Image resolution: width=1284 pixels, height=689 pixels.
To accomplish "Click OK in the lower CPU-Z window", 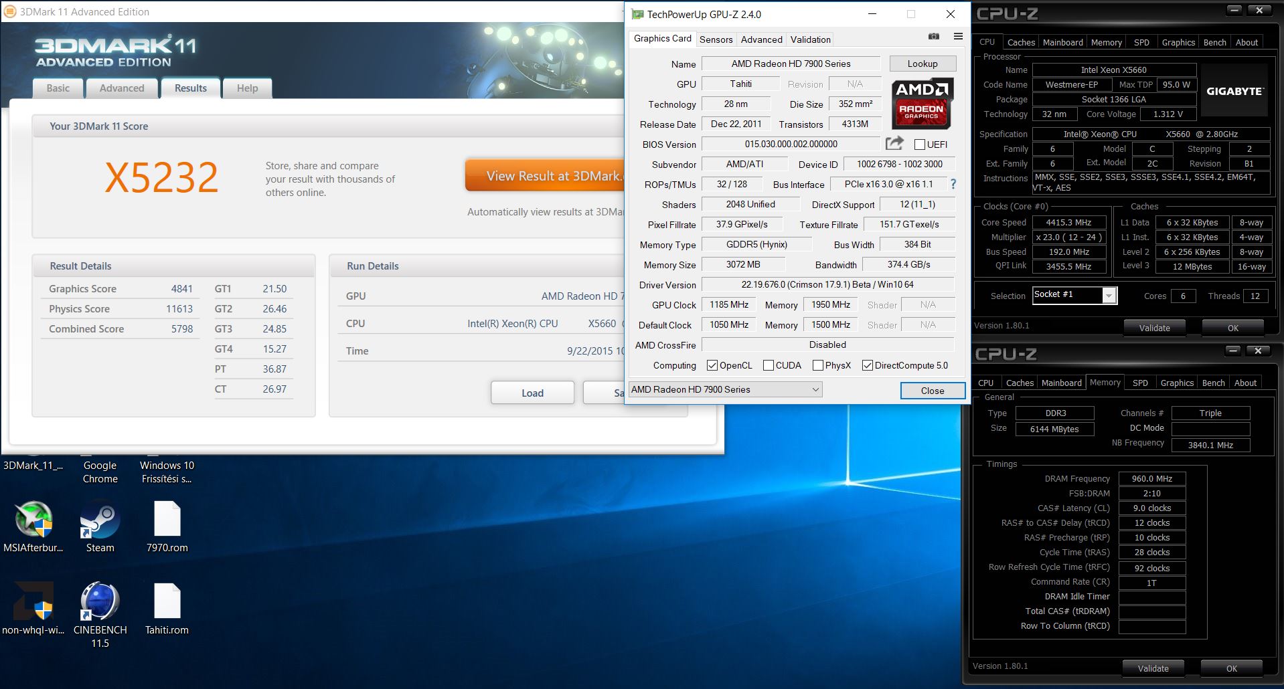I will 1231,668.
